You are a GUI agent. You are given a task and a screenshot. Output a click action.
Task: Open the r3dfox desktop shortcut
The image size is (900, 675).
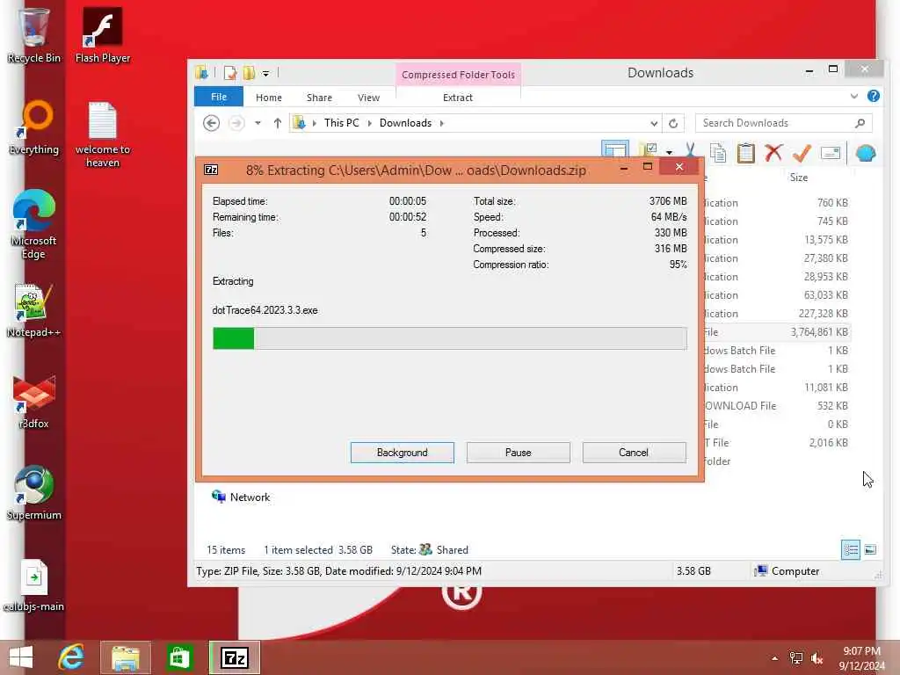(x=34, y=401)
